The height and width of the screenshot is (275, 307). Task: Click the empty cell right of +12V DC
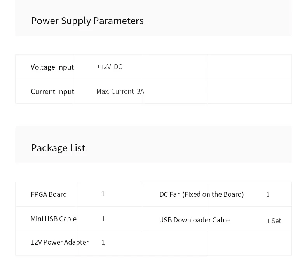coord(175,67)
